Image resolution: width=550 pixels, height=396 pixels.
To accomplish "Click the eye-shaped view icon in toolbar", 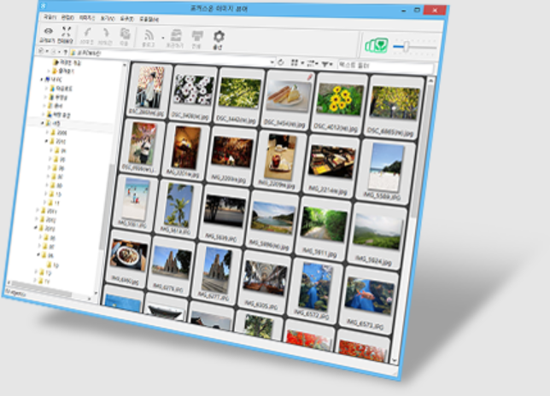I will (x=47, y=31).
